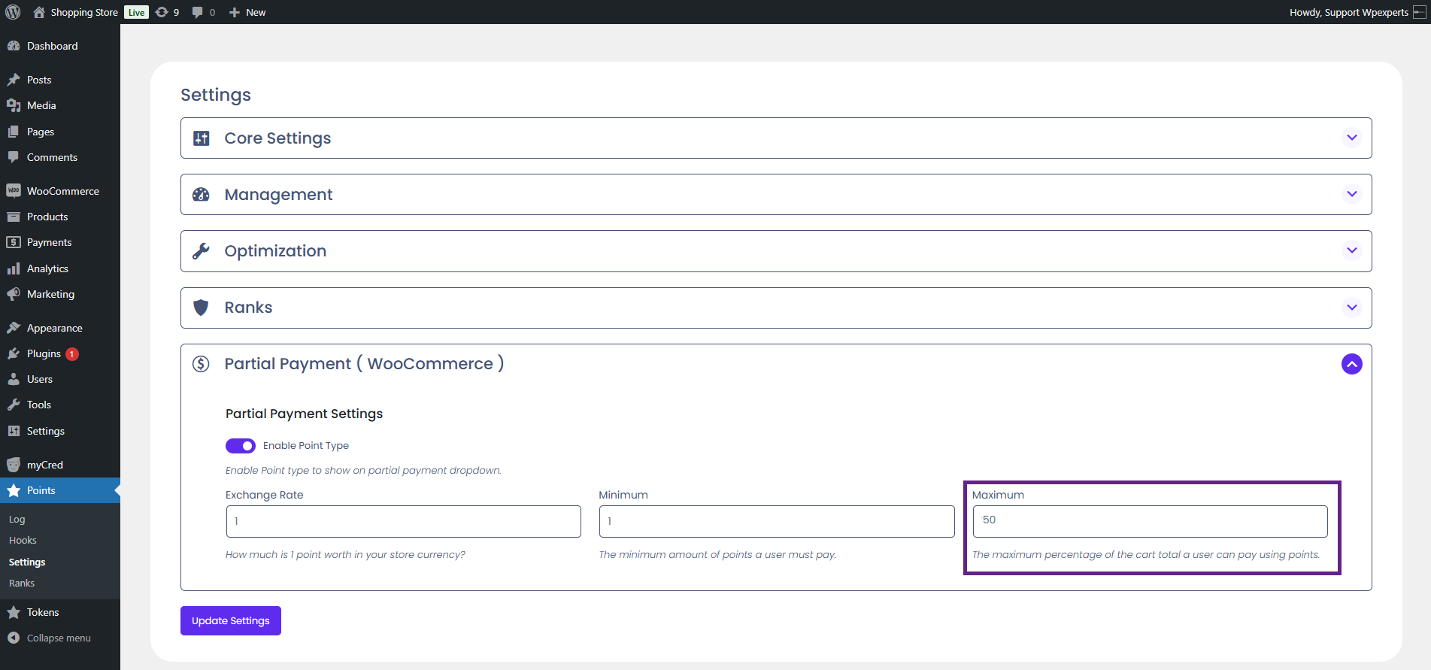Open WooCommerce in the sidebar menu

coord(62,191)
